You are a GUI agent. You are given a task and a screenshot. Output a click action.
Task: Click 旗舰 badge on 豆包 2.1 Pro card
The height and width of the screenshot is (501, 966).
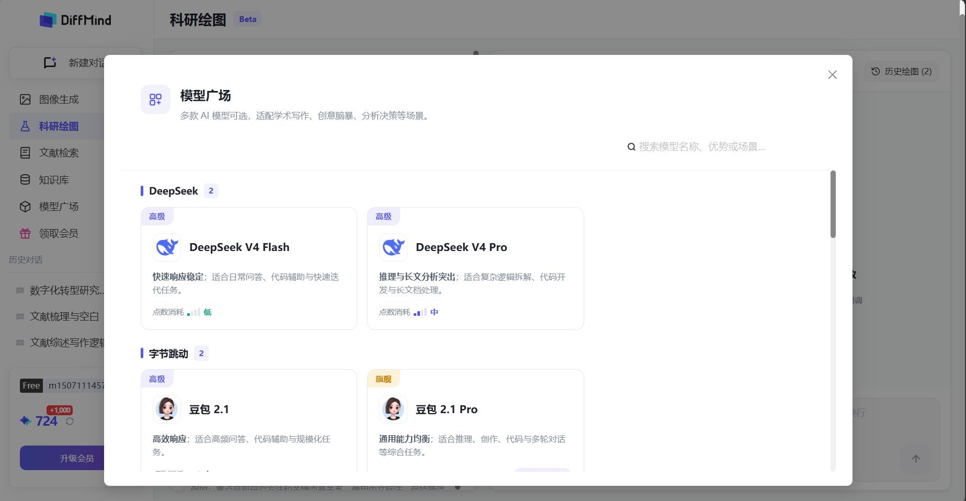pyautogui.click(x=383, y=379)
